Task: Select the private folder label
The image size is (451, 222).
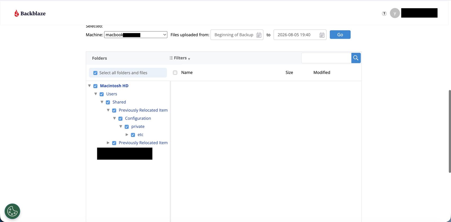Action: click(138, 126)
